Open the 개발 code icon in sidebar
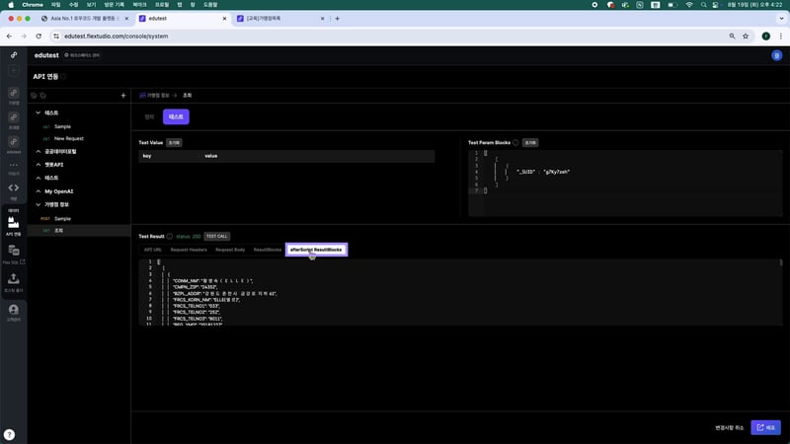 (x=14, y=187)
